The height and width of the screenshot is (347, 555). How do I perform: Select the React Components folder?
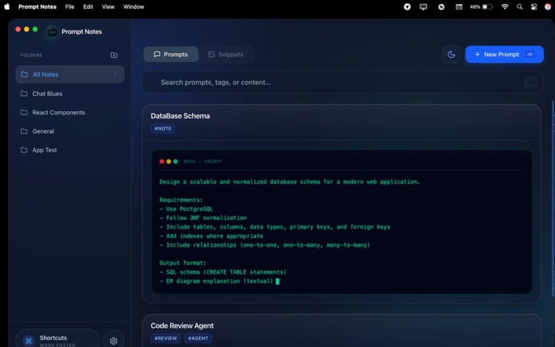pyautogui.click(x=70, y=112)
